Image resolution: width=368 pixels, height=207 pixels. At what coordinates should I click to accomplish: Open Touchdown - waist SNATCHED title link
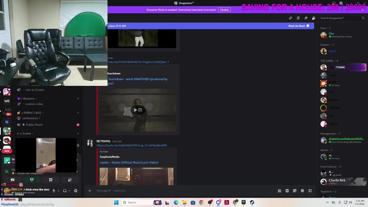click(x=138, y=81)
